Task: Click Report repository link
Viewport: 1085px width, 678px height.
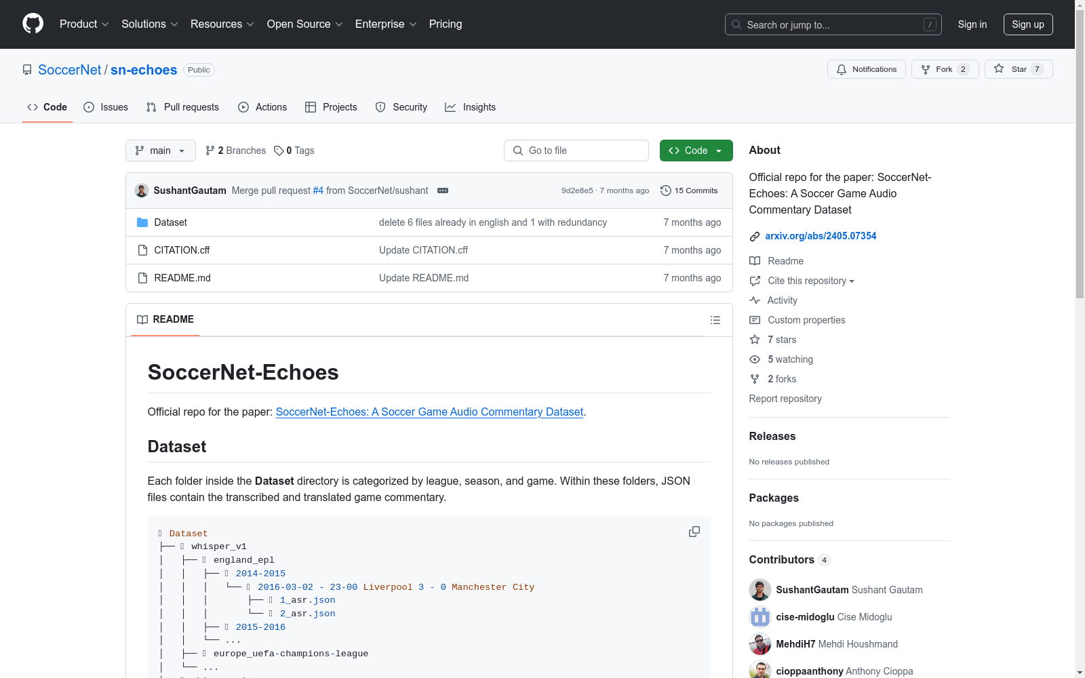Action: coord(785,399)
